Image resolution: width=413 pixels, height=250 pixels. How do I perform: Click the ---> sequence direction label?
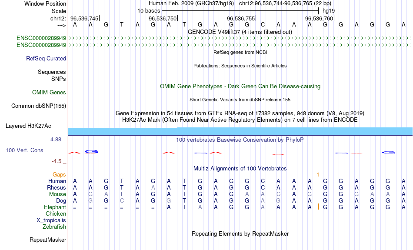pos(61,25)
